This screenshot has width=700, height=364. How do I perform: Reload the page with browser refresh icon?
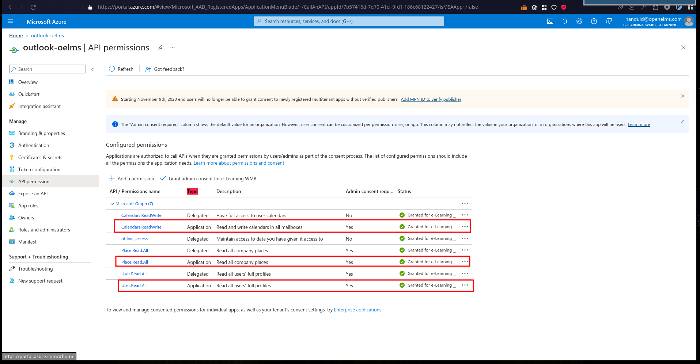33,7
